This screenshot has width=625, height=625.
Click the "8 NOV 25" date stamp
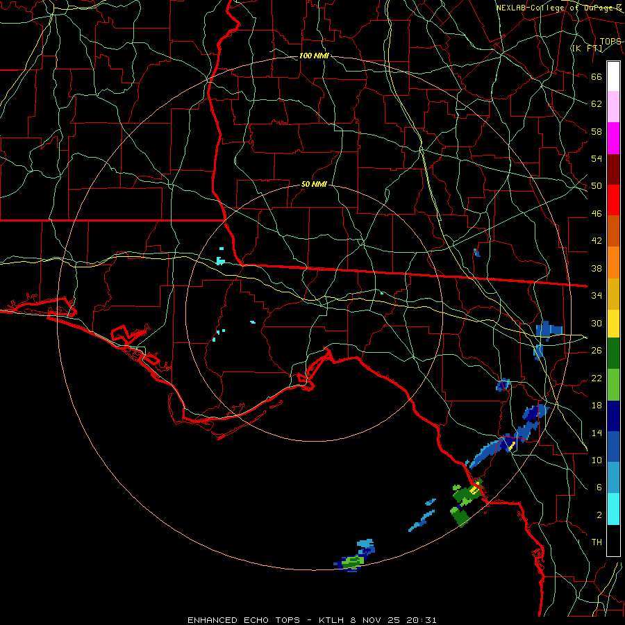[376, 620]
